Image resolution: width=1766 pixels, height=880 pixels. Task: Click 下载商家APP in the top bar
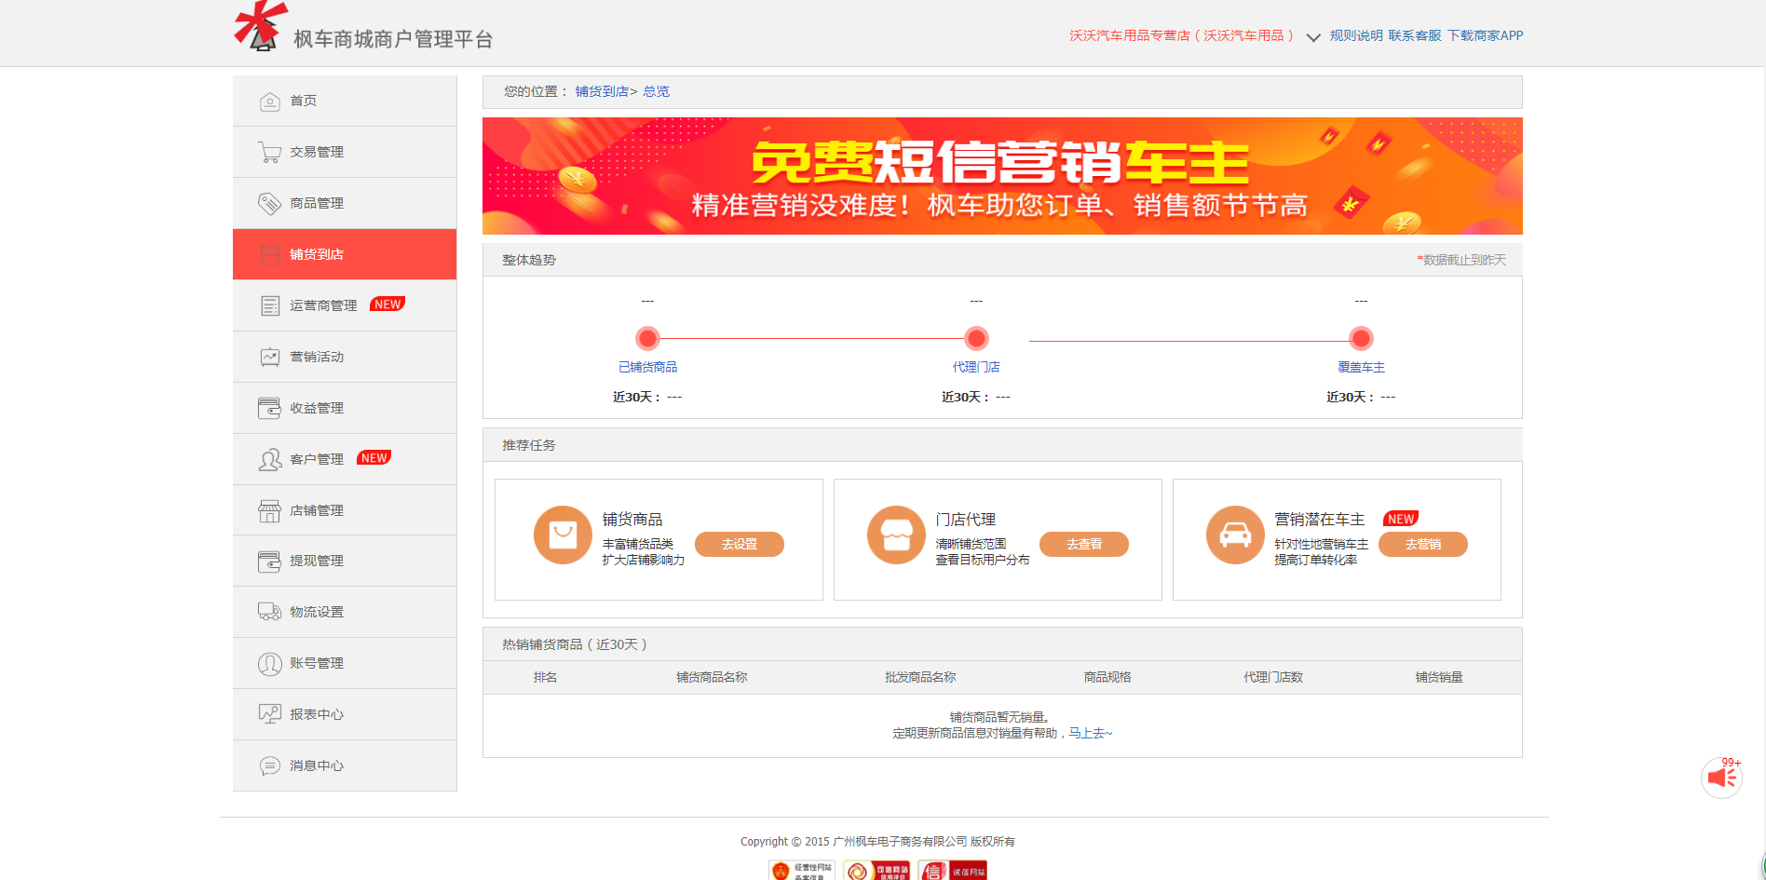(x=1486, y=35)
